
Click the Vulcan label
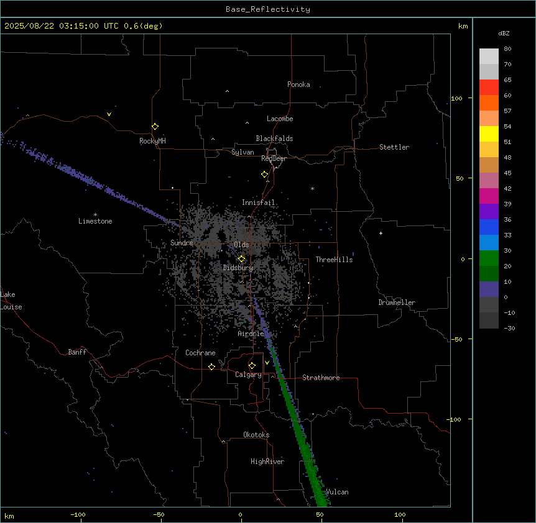(x=337, y=492)
